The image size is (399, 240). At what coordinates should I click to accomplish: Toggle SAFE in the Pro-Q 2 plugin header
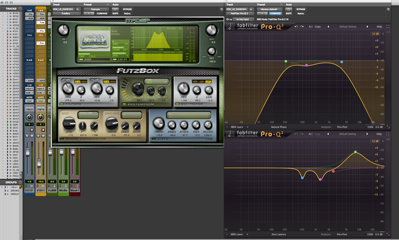point(289,13)
